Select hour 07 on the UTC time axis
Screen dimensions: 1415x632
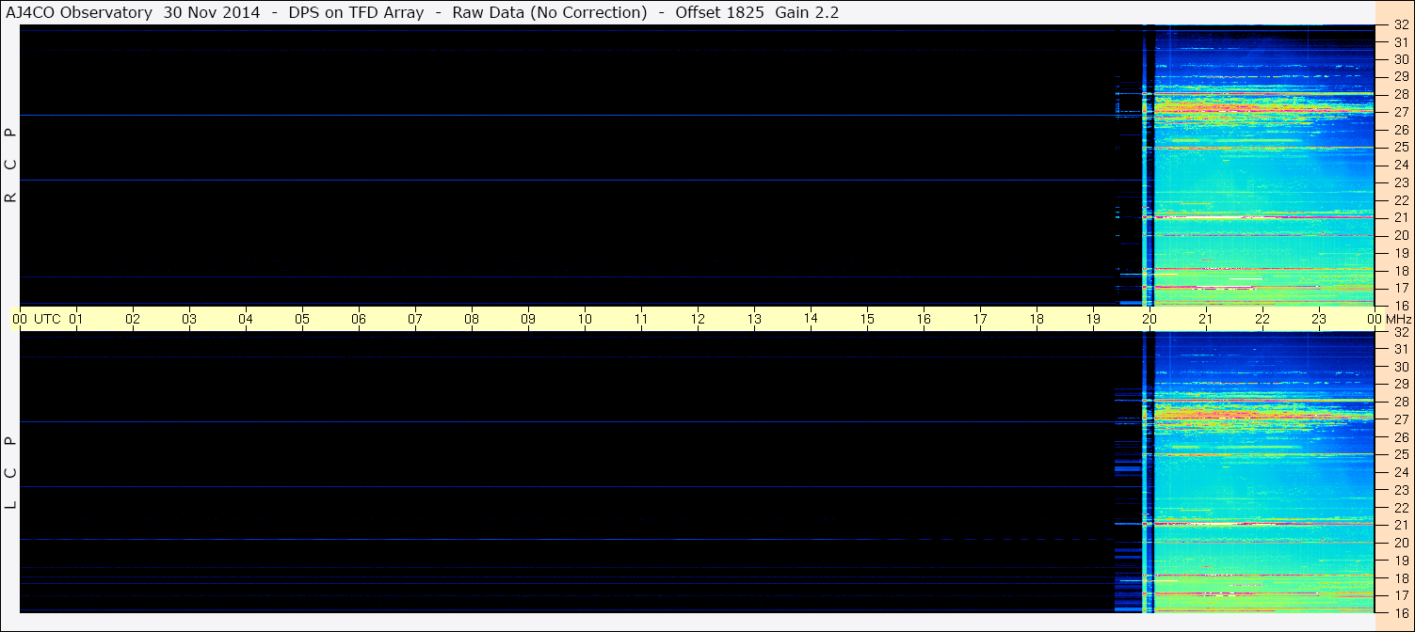pos(415,319)
